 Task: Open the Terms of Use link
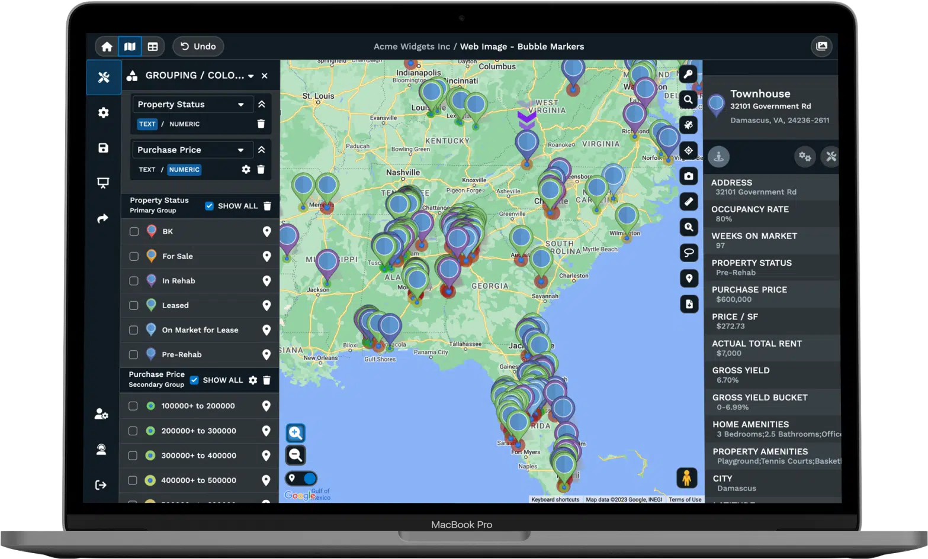click(x=685, y=500)
